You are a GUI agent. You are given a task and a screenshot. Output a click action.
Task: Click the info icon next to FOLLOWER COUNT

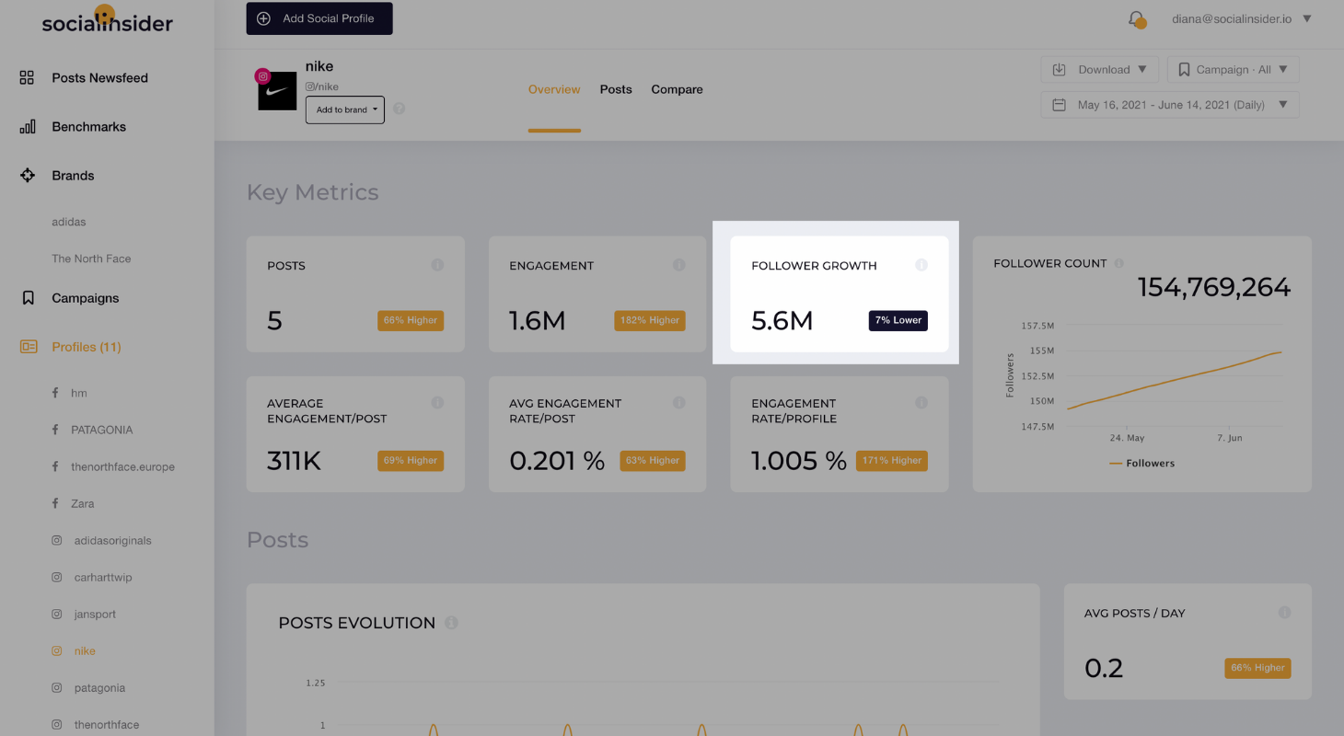(1118, 263)
